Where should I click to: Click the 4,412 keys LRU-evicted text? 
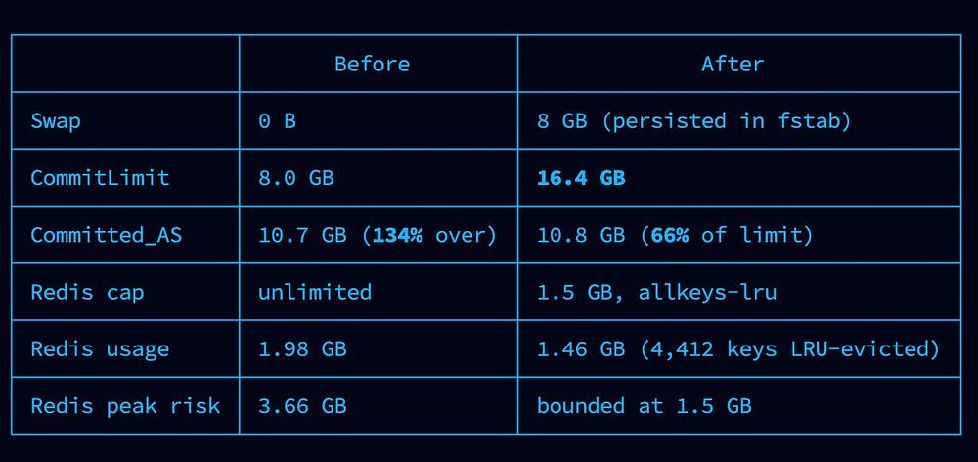point(789,349)
